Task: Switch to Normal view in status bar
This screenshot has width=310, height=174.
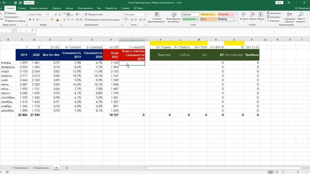Action: click(270, 172)
